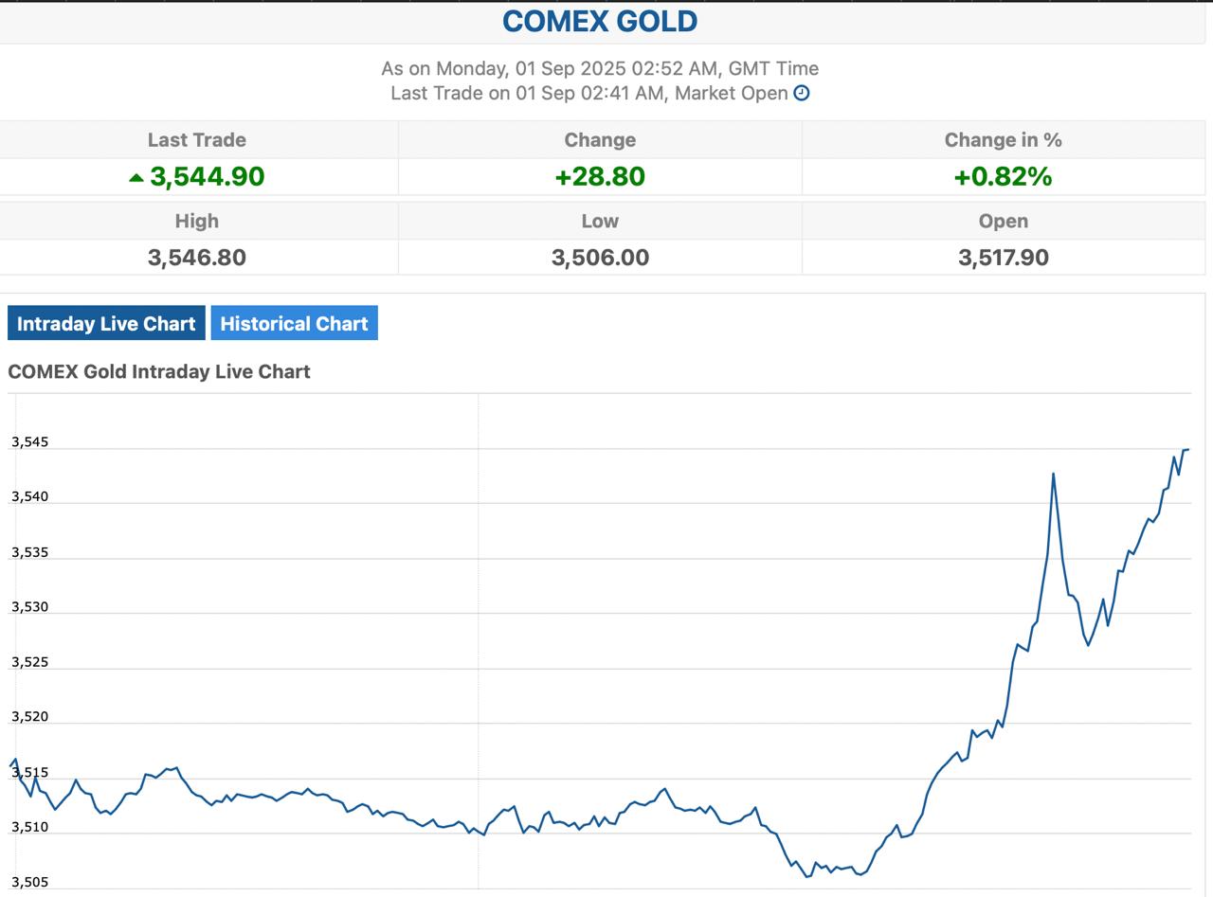Click the COMEX Gold Intraday Live Chart heading
Image resolution: width=1213 pixels, height=897 pixels.
pos(159,371)
